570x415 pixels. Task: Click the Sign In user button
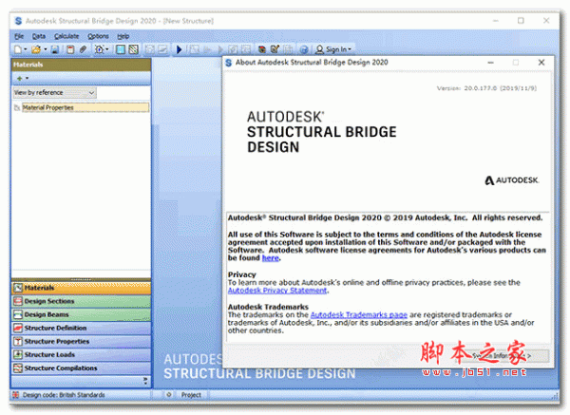coord(333,49)
